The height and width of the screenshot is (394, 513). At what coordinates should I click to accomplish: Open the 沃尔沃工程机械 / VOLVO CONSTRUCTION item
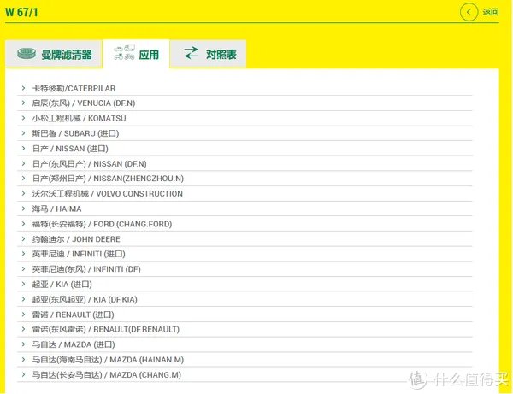tap(107, 193)
